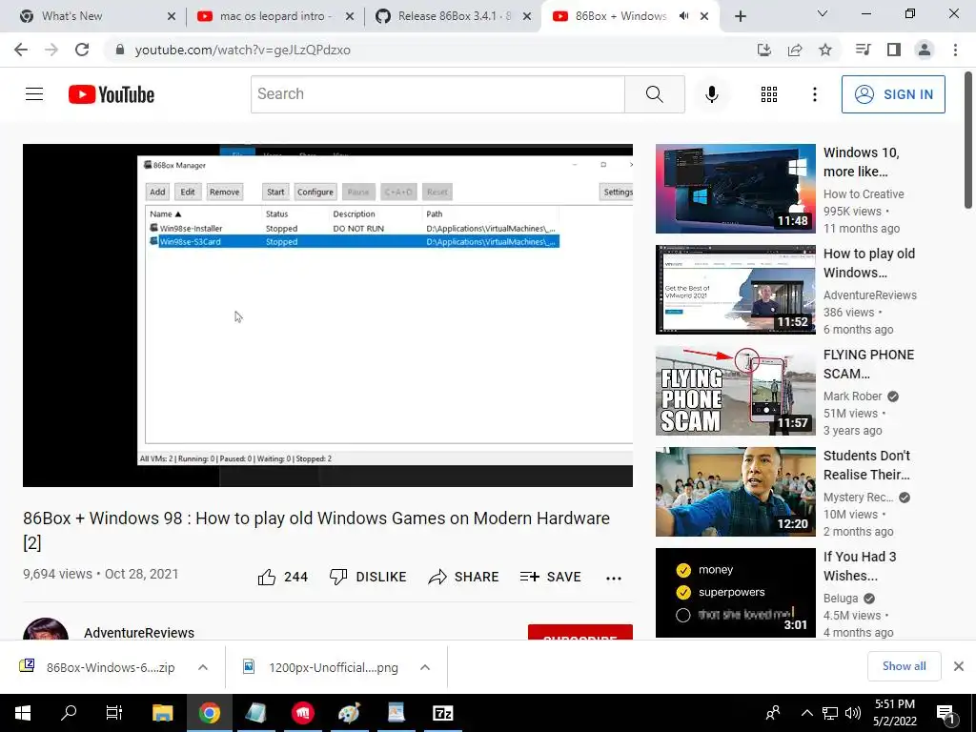Save video to playlist

click(x=551, y=577)
